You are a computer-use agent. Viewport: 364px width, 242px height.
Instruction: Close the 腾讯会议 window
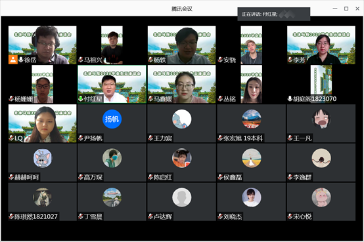pos(357,9)
